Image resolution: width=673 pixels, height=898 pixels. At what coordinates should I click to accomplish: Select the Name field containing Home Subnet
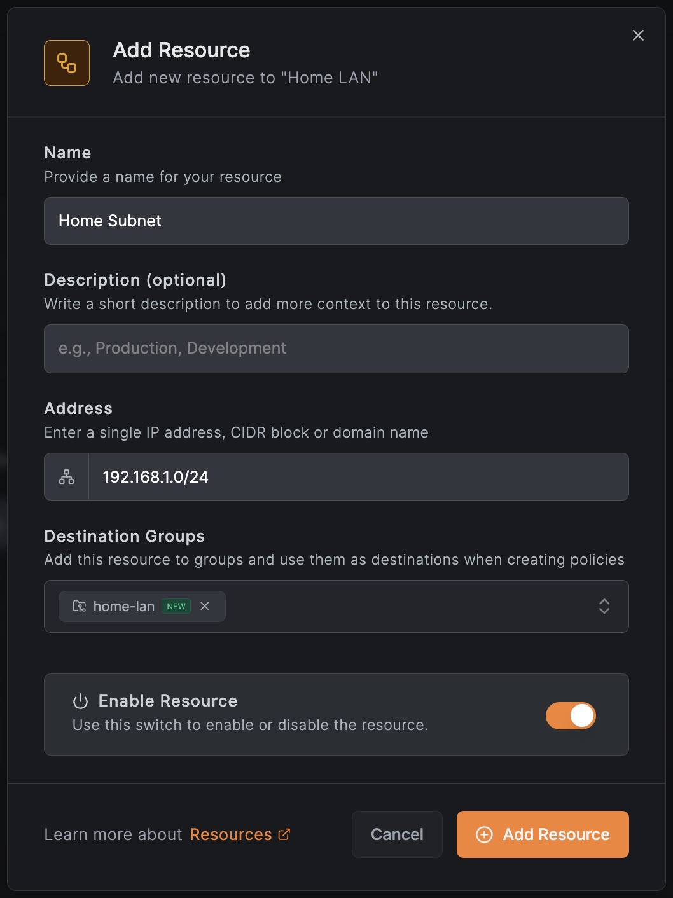336,221
